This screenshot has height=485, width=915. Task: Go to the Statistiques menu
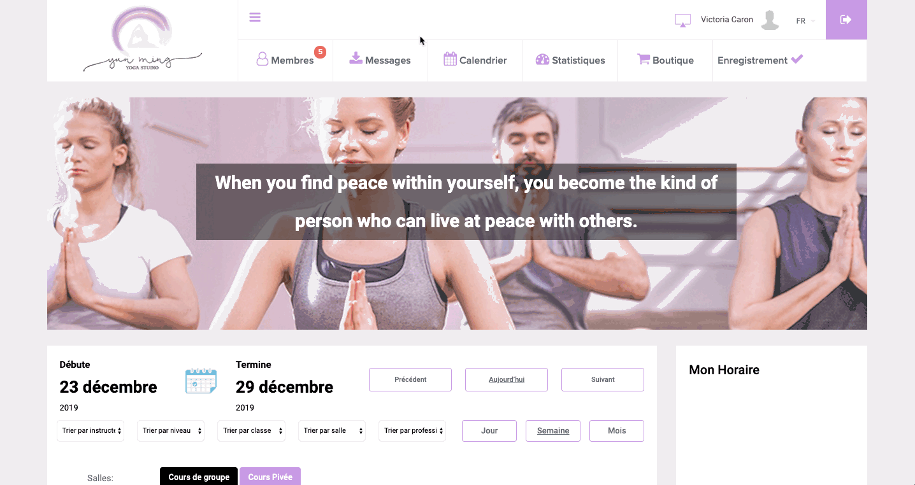point(570,60)
